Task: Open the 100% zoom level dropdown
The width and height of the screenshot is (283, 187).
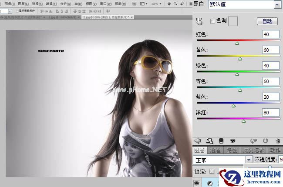Action: [x=160, y=4]
